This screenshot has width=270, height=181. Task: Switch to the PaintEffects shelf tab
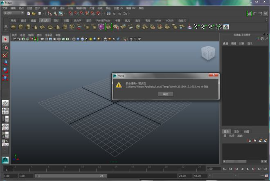103,20
